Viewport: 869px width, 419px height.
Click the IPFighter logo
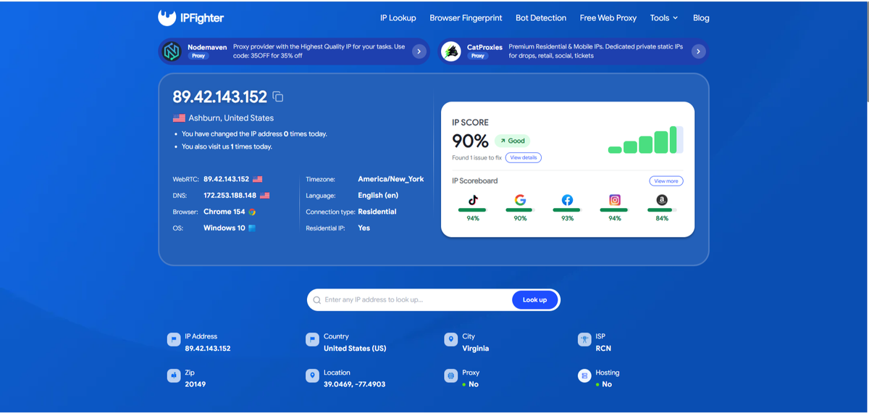[x=190, y=17]
